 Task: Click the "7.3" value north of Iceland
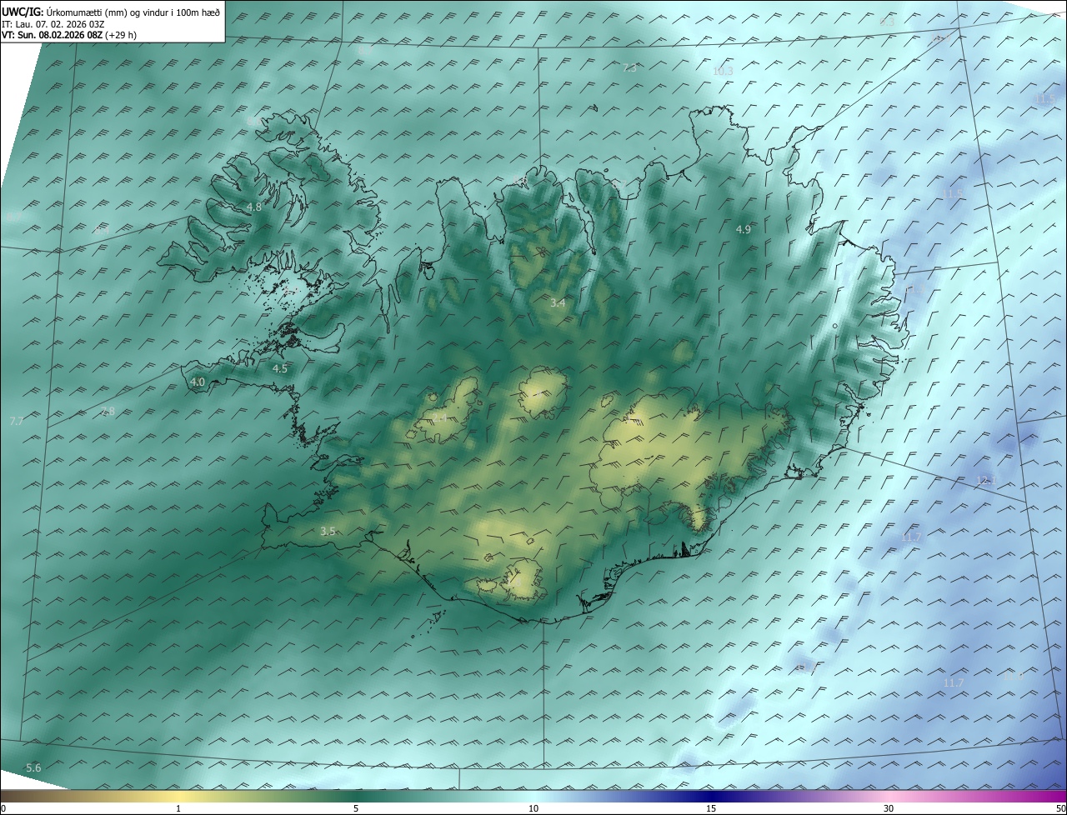[629, 68]
